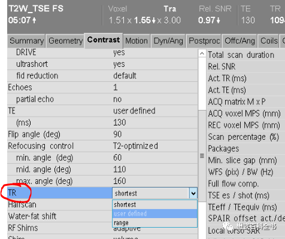
Task: Switch to the Geometry tab
Action: pyautogui.click(x=65, y=41)
